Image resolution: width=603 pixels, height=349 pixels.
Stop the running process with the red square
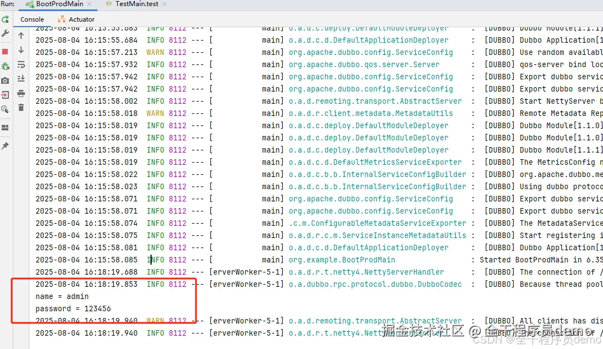click(x=5, y=52)
